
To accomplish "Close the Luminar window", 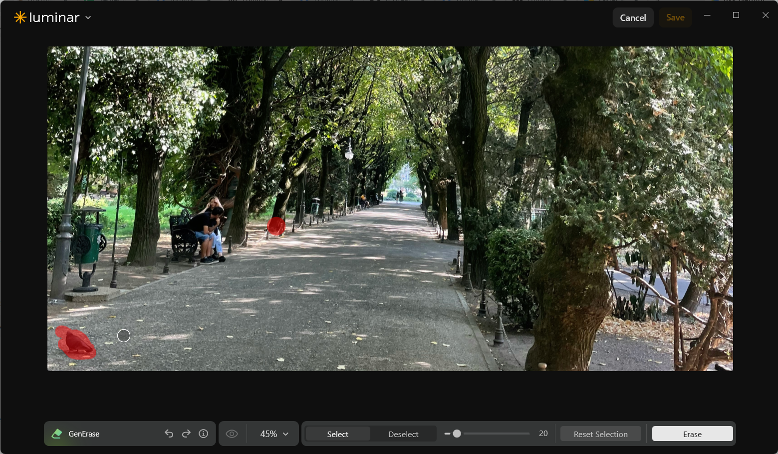I will [x=766, y=15].
